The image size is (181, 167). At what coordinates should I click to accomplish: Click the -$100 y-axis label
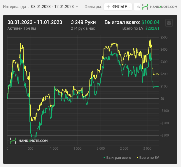click(x=164, y=111)
